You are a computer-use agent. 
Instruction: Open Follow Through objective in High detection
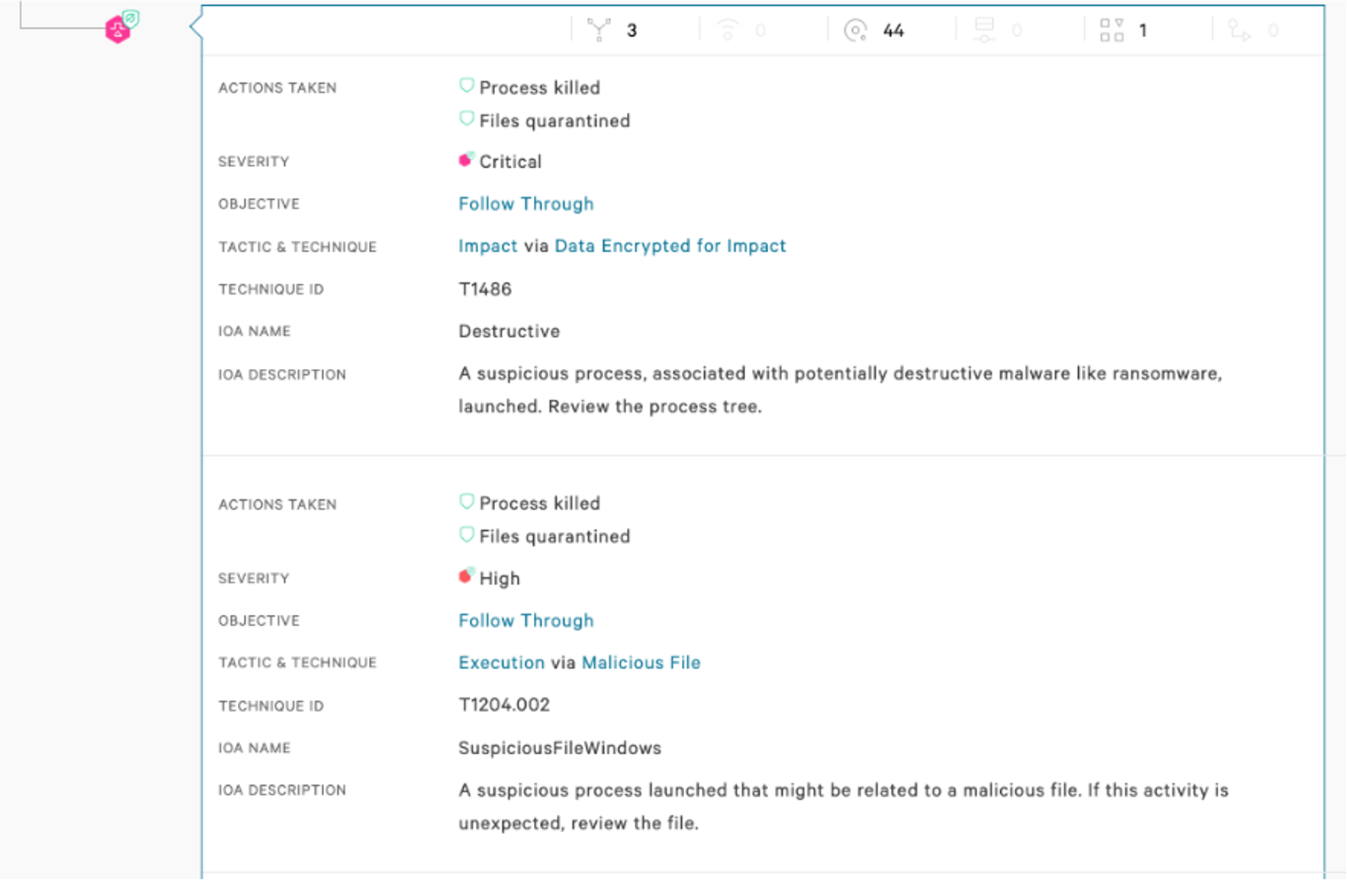pos(526,621)
